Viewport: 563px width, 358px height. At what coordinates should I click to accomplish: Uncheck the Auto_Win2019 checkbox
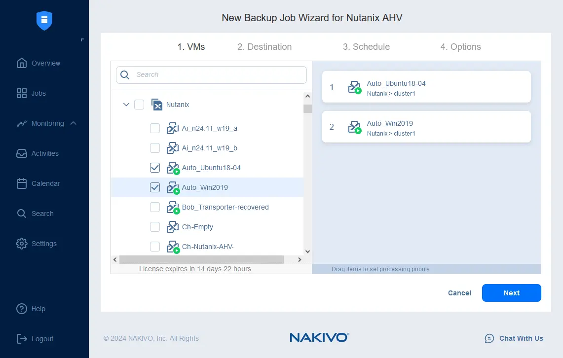[x=155, y=187]
